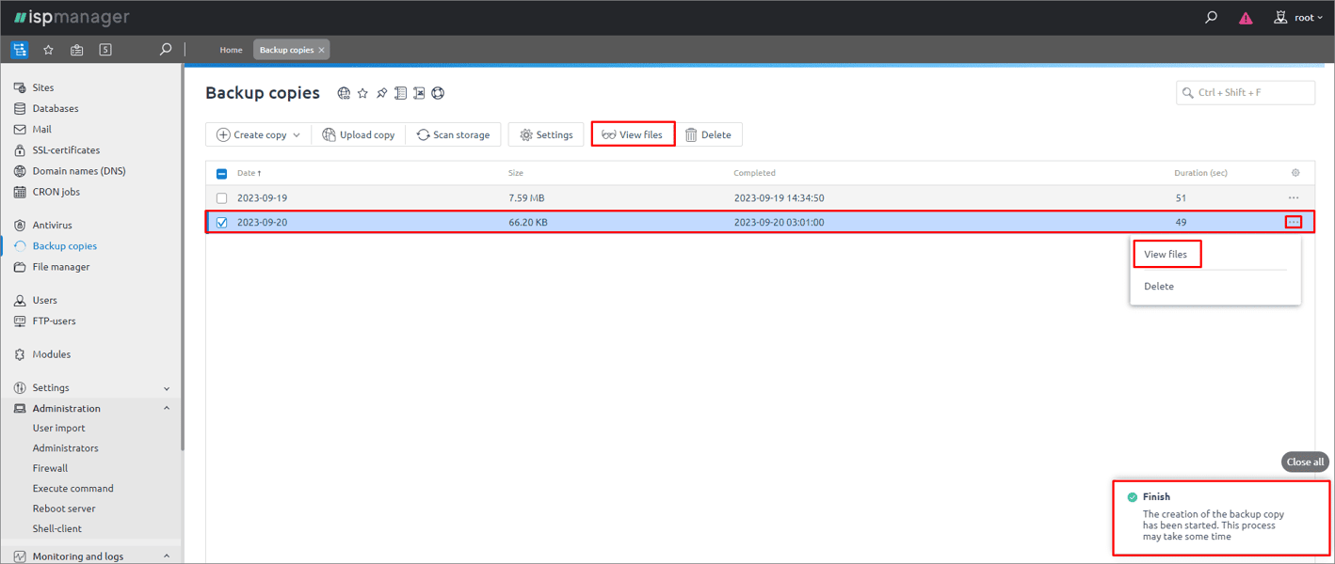
Task: Open favorites via the star icon in the sidebar toolbar
Action: pos(48,49)
